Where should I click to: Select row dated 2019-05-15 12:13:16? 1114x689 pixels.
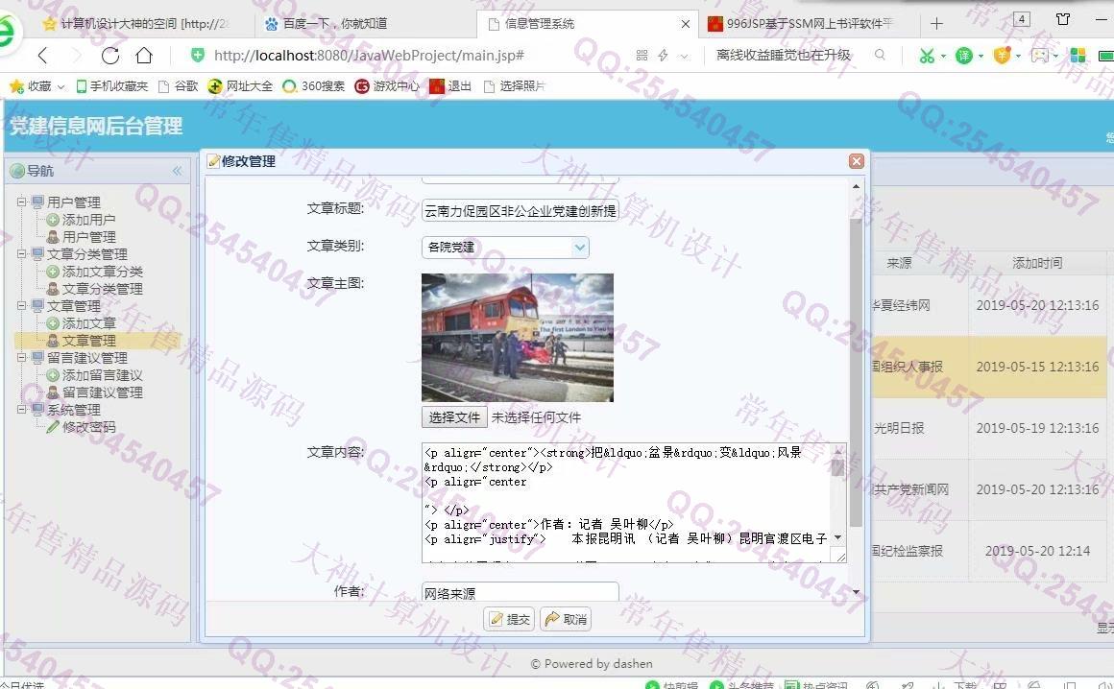pyautogui.click(x=991, y=367)
